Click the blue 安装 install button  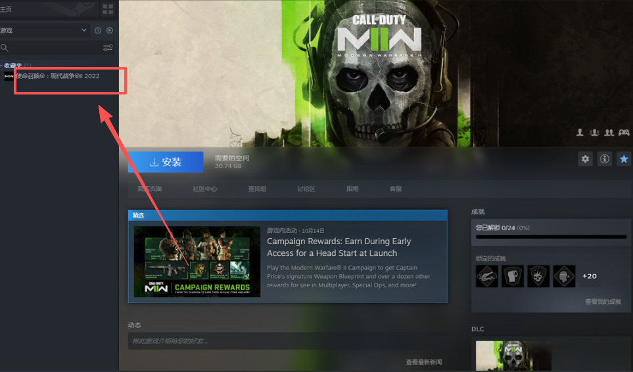166,162
